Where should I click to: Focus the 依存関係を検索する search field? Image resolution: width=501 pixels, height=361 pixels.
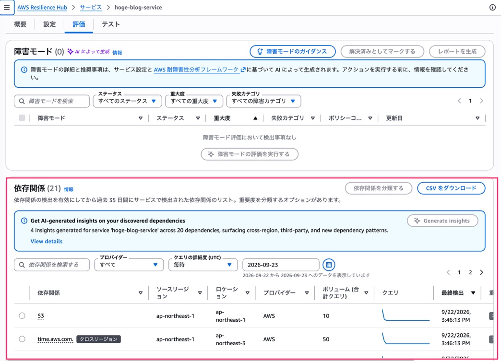point(52,265)
